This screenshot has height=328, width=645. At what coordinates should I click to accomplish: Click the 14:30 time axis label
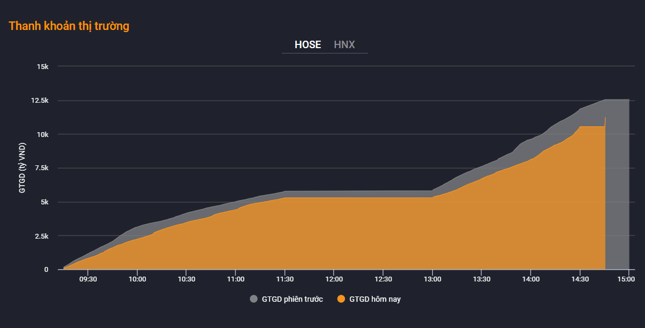(x=580, y=279)
